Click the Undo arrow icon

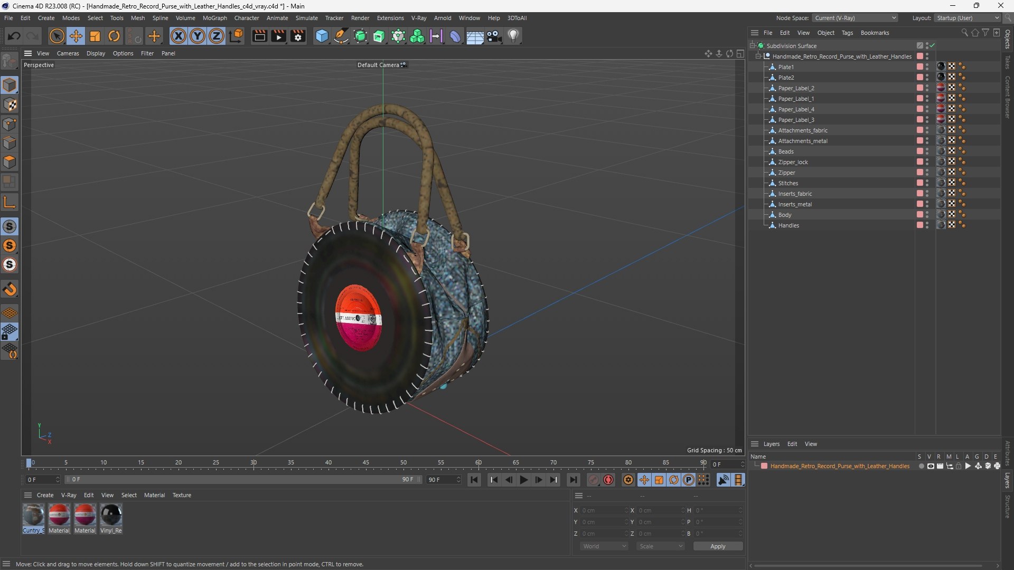click(x=14, y=36)
